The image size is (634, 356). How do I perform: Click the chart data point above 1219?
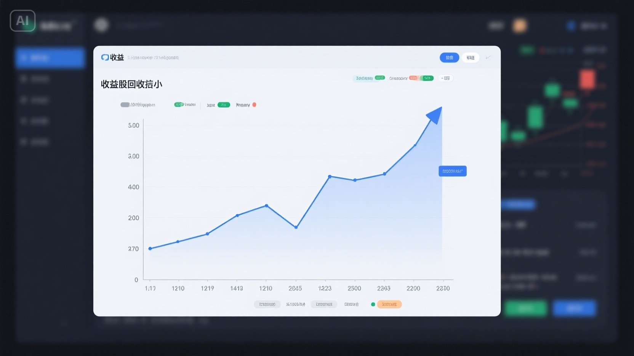click(x=207, y=234)
